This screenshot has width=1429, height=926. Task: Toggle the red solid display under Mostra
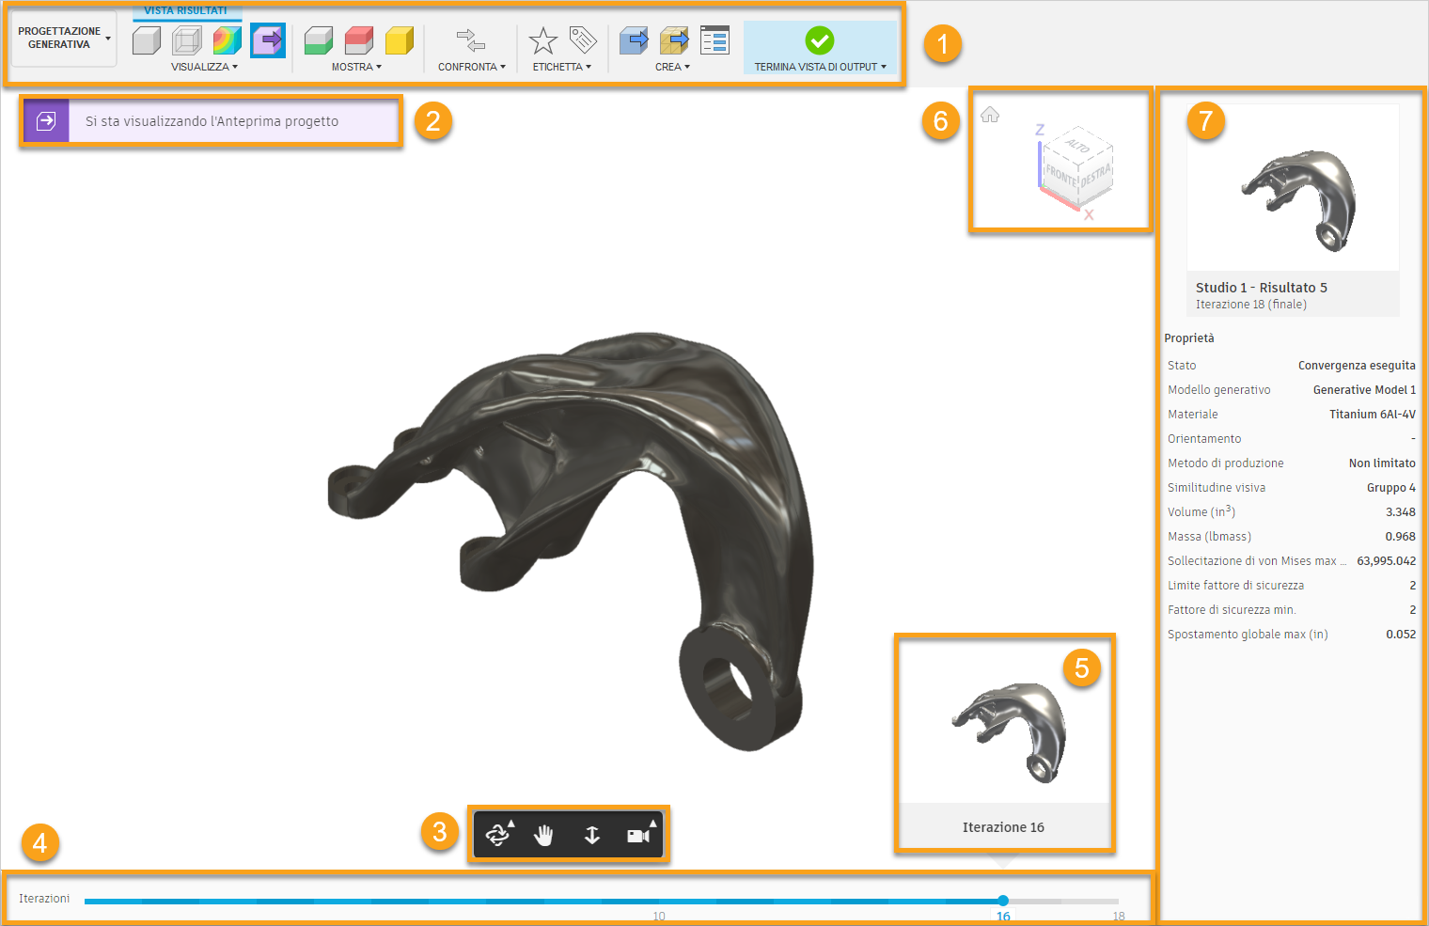(358, 41)
